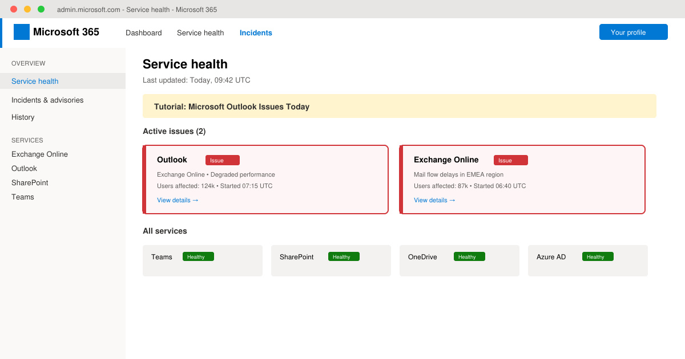
Task: Switch to the Incidents top tab
Action: [x=256, y=33]
